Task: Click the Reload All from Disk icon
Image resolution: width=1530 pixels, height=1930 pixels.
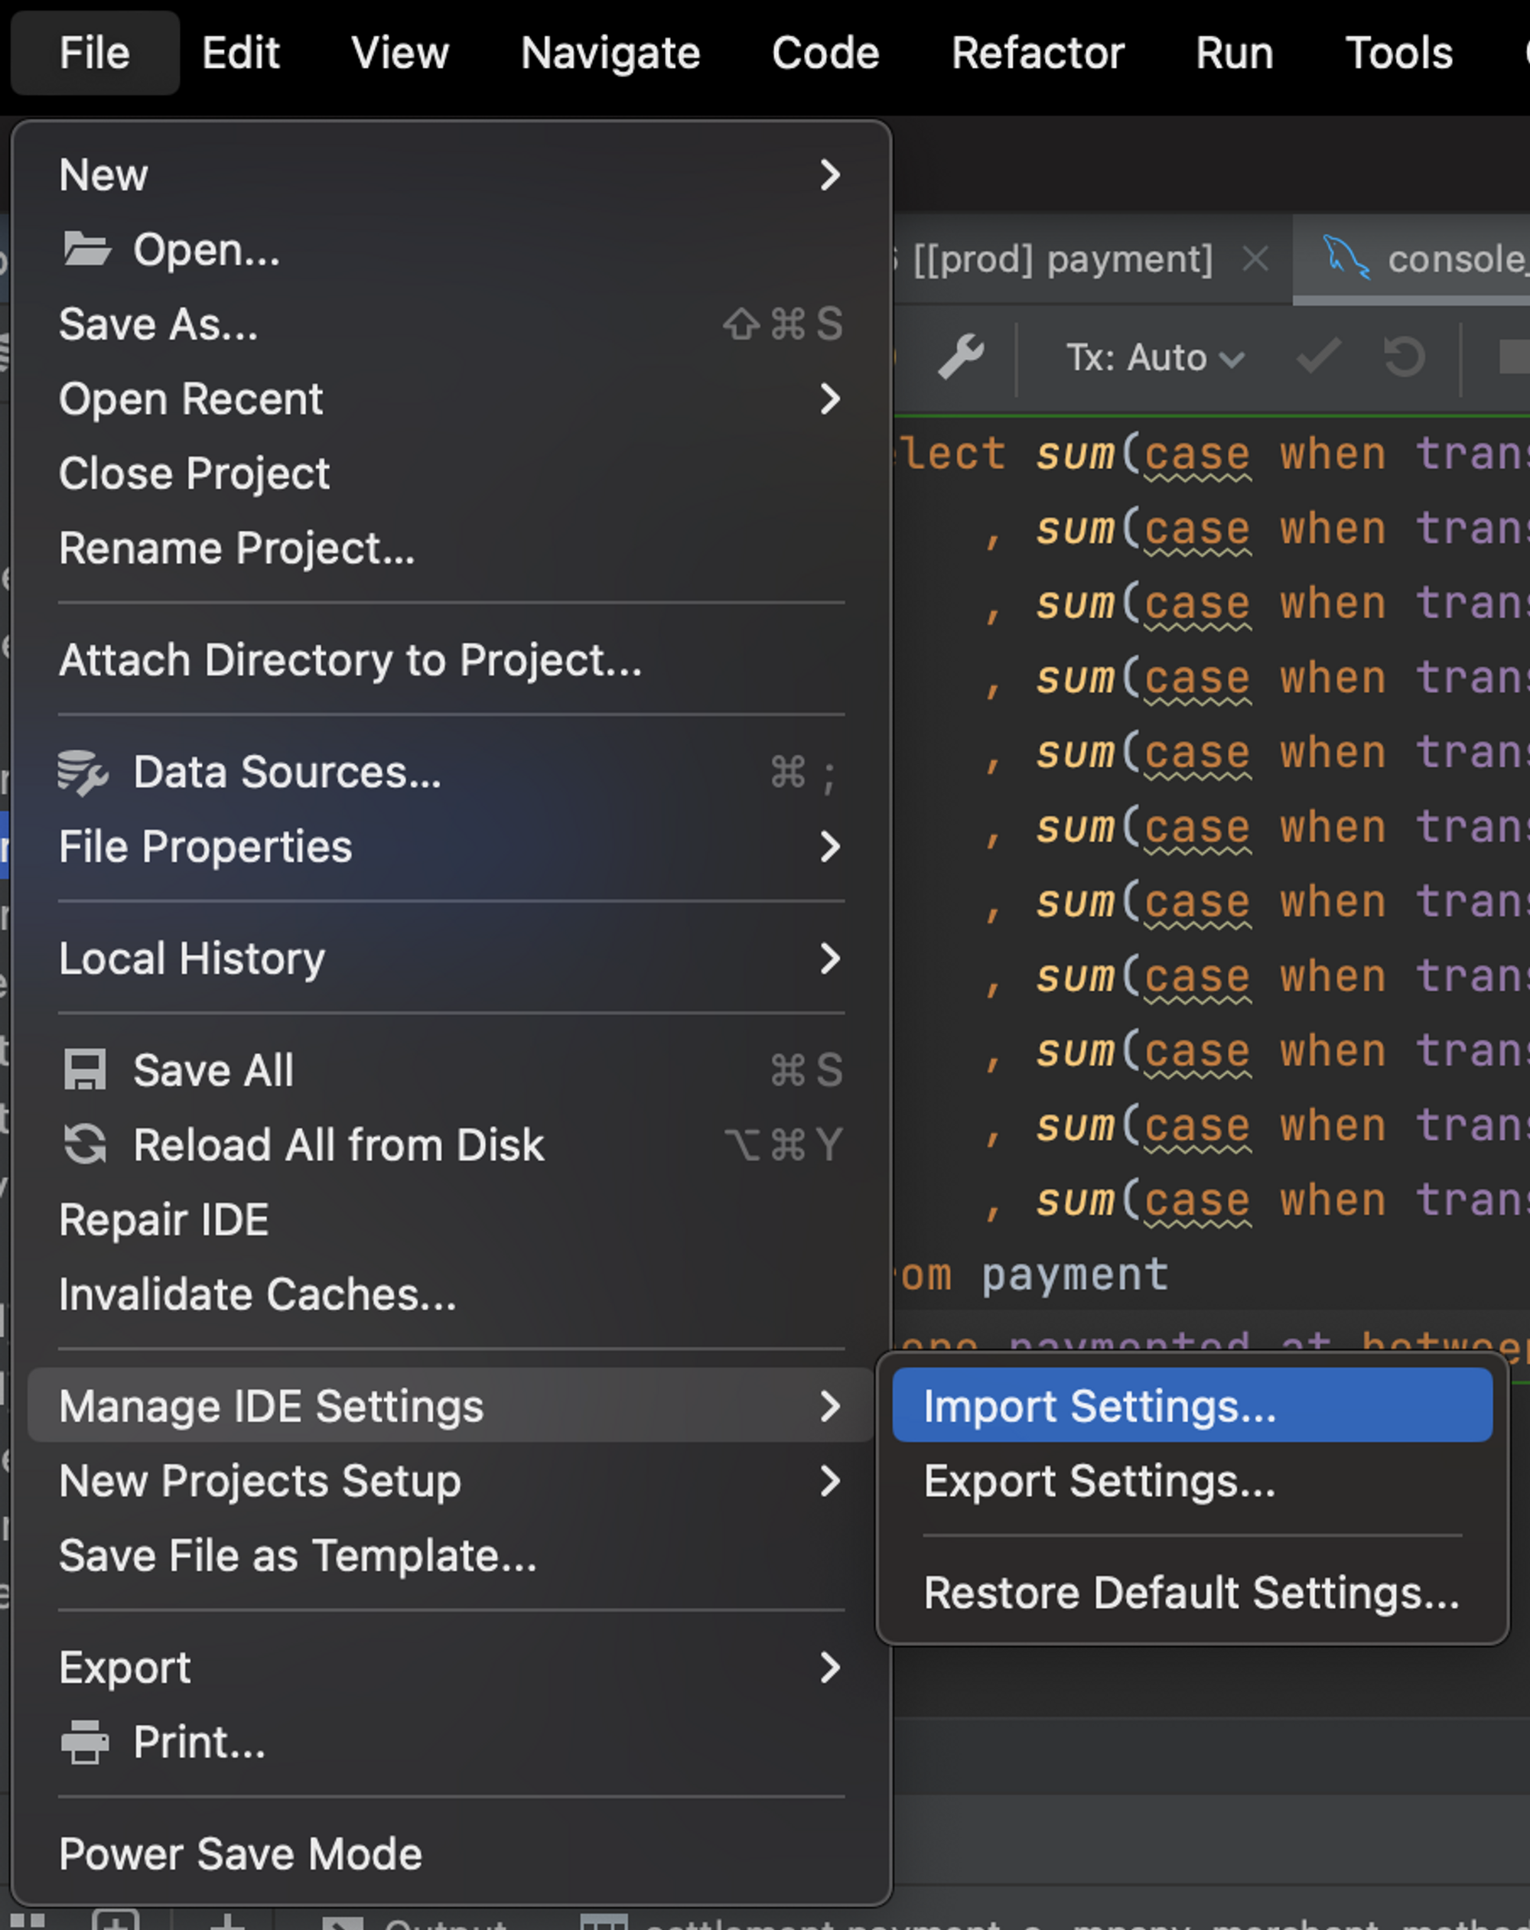Action: [85, 1145]
